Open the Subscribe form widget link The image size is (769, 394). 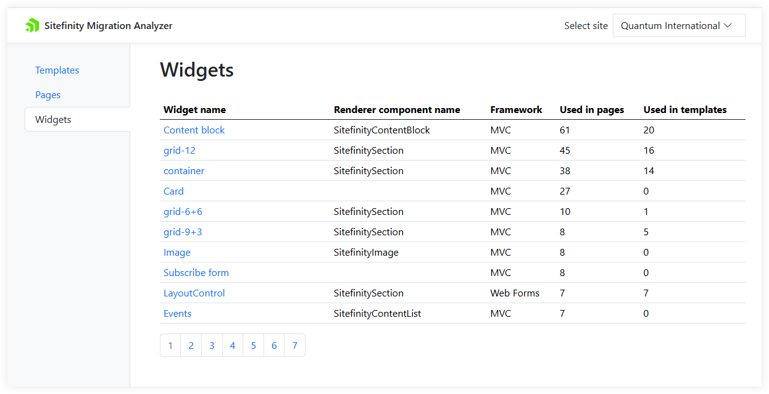[196, 272]
